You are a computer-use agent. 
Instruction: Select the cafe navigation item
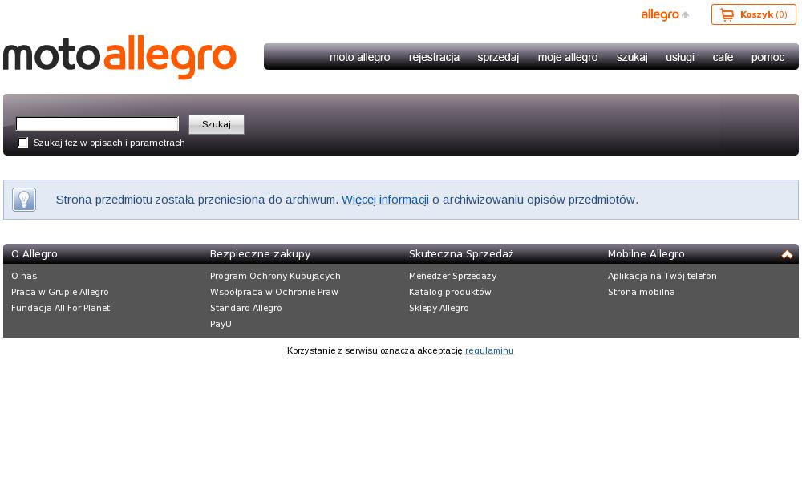point(723,57)
